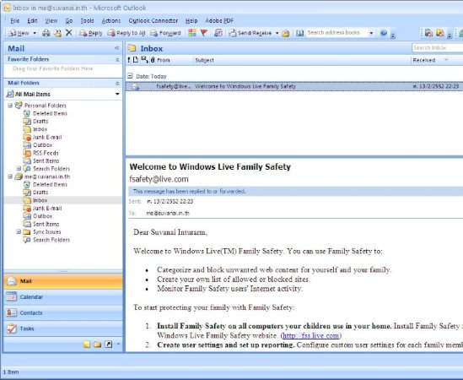Image resolution: width=463 pixels, height=380 pixels.
Task: Open the All Mail Items dropdown
Action: coord(117,94)
